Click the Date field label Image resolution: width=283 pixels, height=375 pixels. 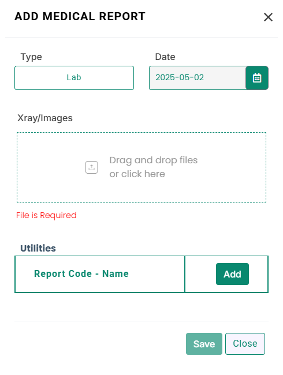(165, 57)
